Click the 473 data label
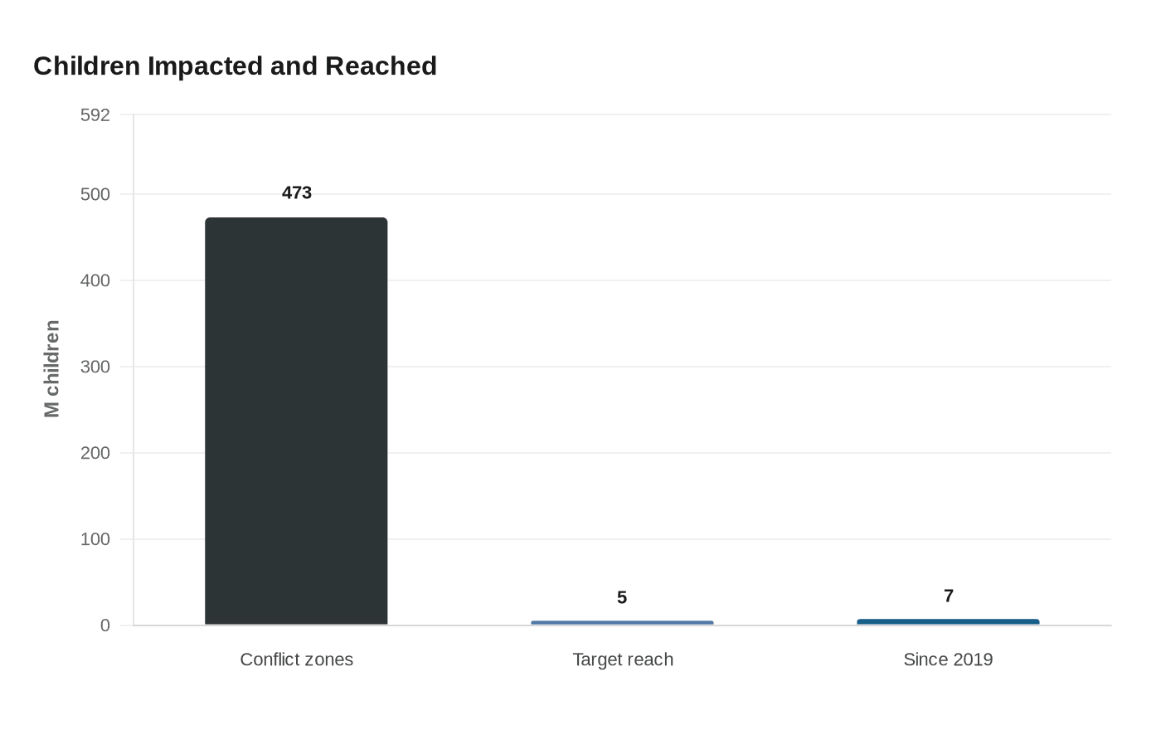This screenshot has height=730, width=1161. pyautogui.click(x=297, y=192)
